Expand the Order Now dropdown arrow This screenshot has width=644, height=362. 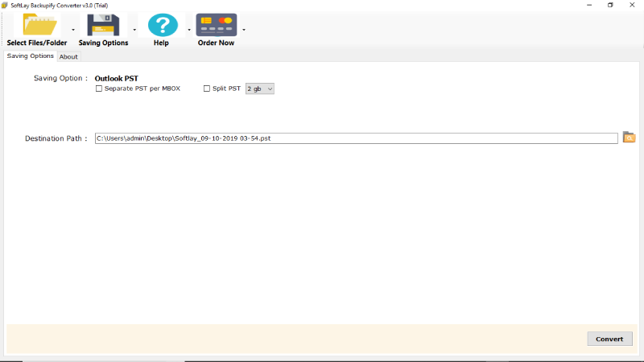click(244, 30)
